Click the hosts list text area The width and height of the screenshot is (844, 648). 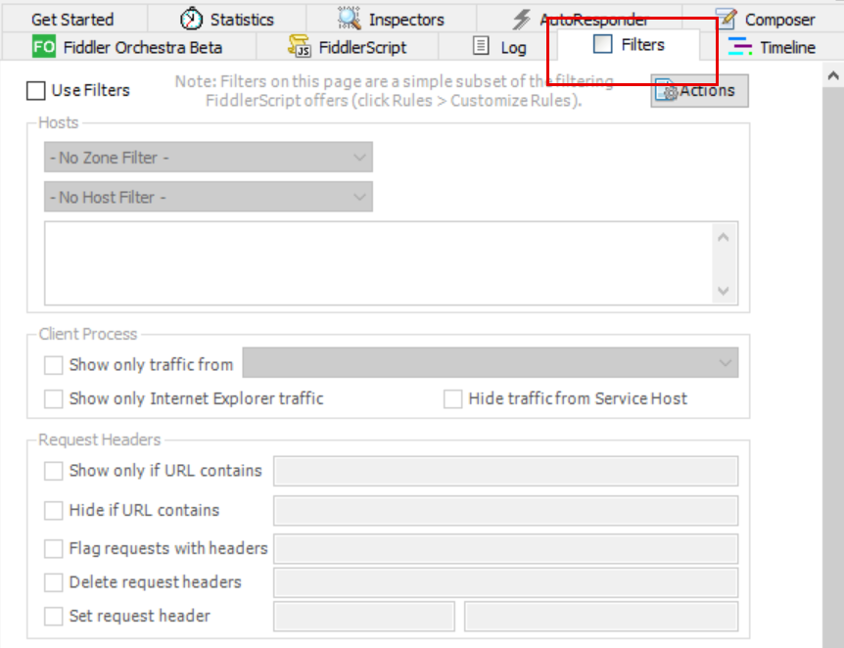378,263
